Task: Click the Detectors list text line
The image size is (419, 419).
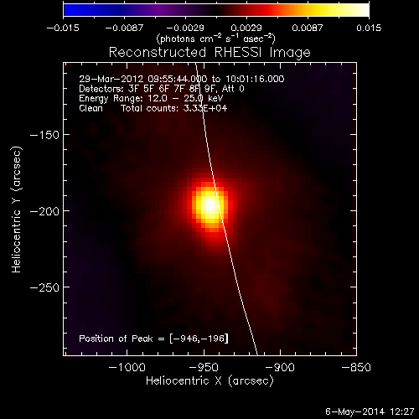Action: [162, 89]
